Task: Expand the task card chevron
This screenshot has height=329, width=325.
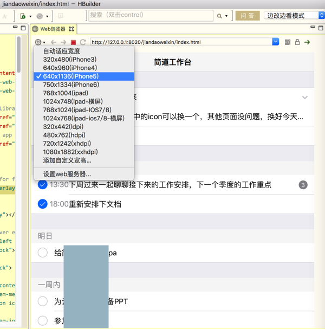Action: 304,98
